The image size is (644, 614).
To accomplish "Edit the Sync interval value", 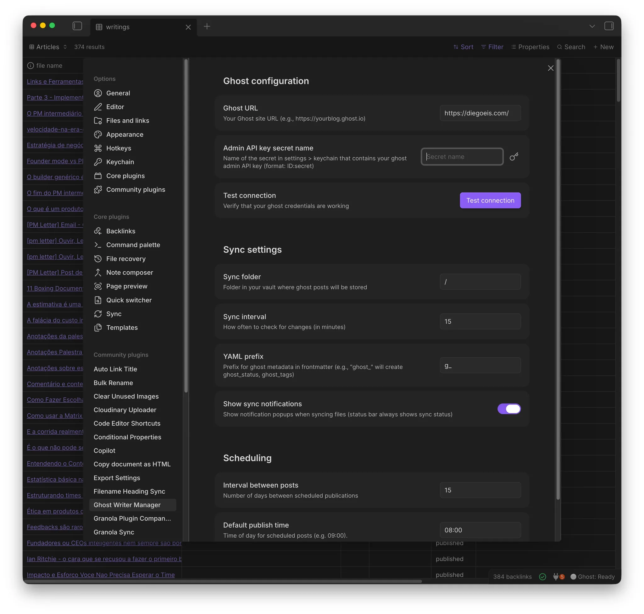I will pos(480,321).
